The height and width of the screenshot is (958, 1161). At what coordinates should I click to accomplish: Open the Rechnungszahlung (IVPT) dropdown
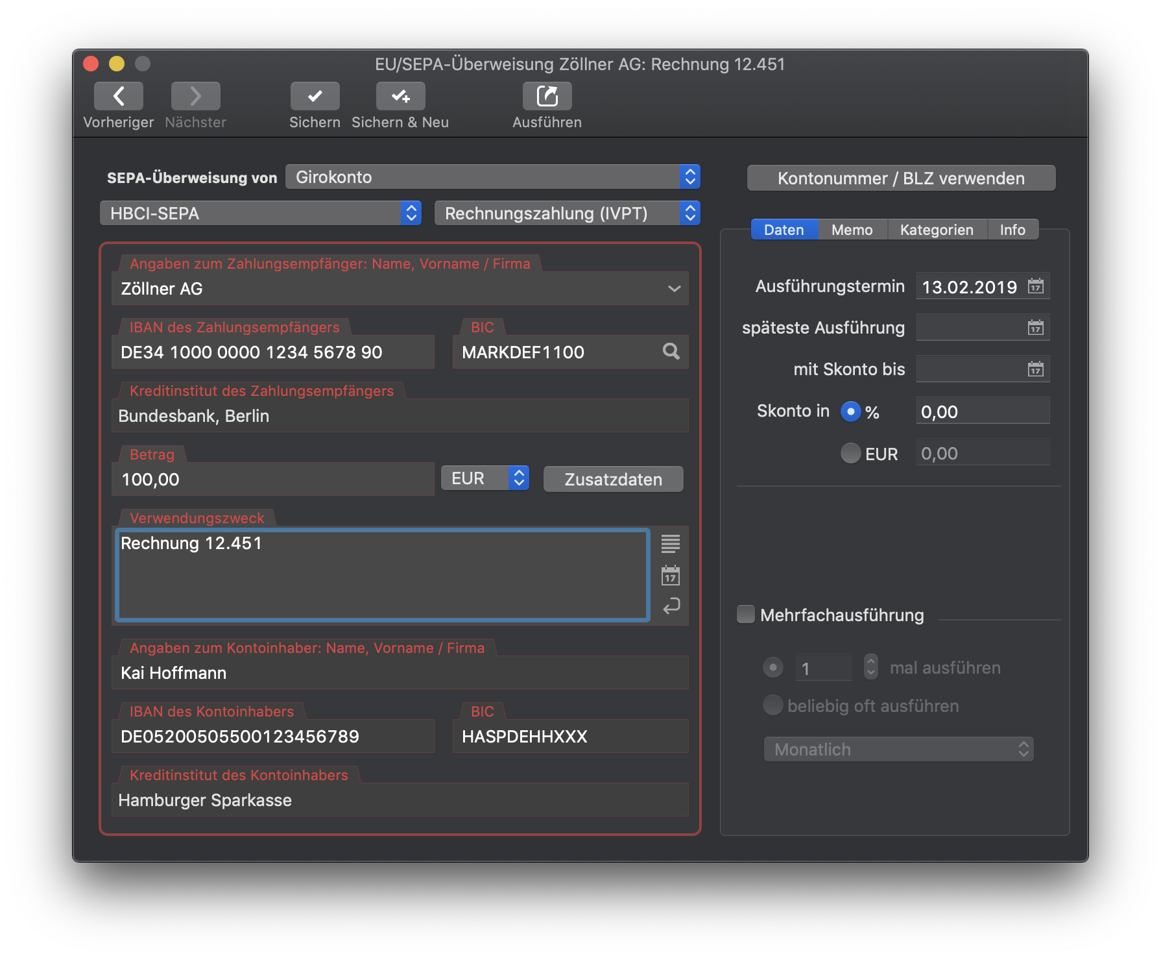coord(568,213)
